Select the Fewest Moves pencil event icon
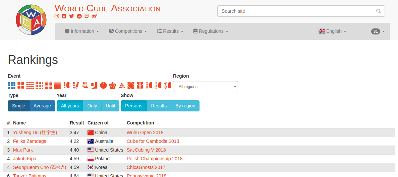The width and height of the screenshot is (398, 177). pos(76,85)
